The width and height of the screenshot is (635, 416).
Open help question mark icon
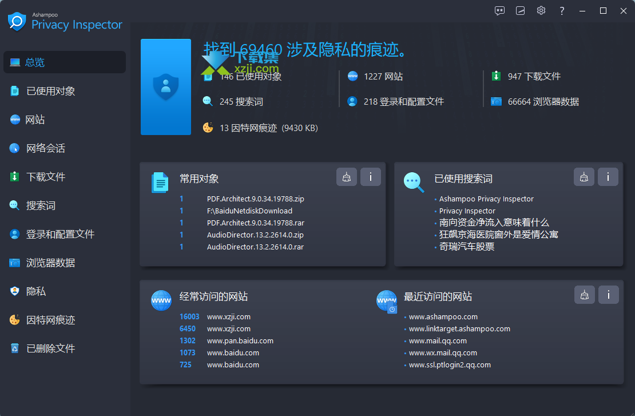point(562,11)
